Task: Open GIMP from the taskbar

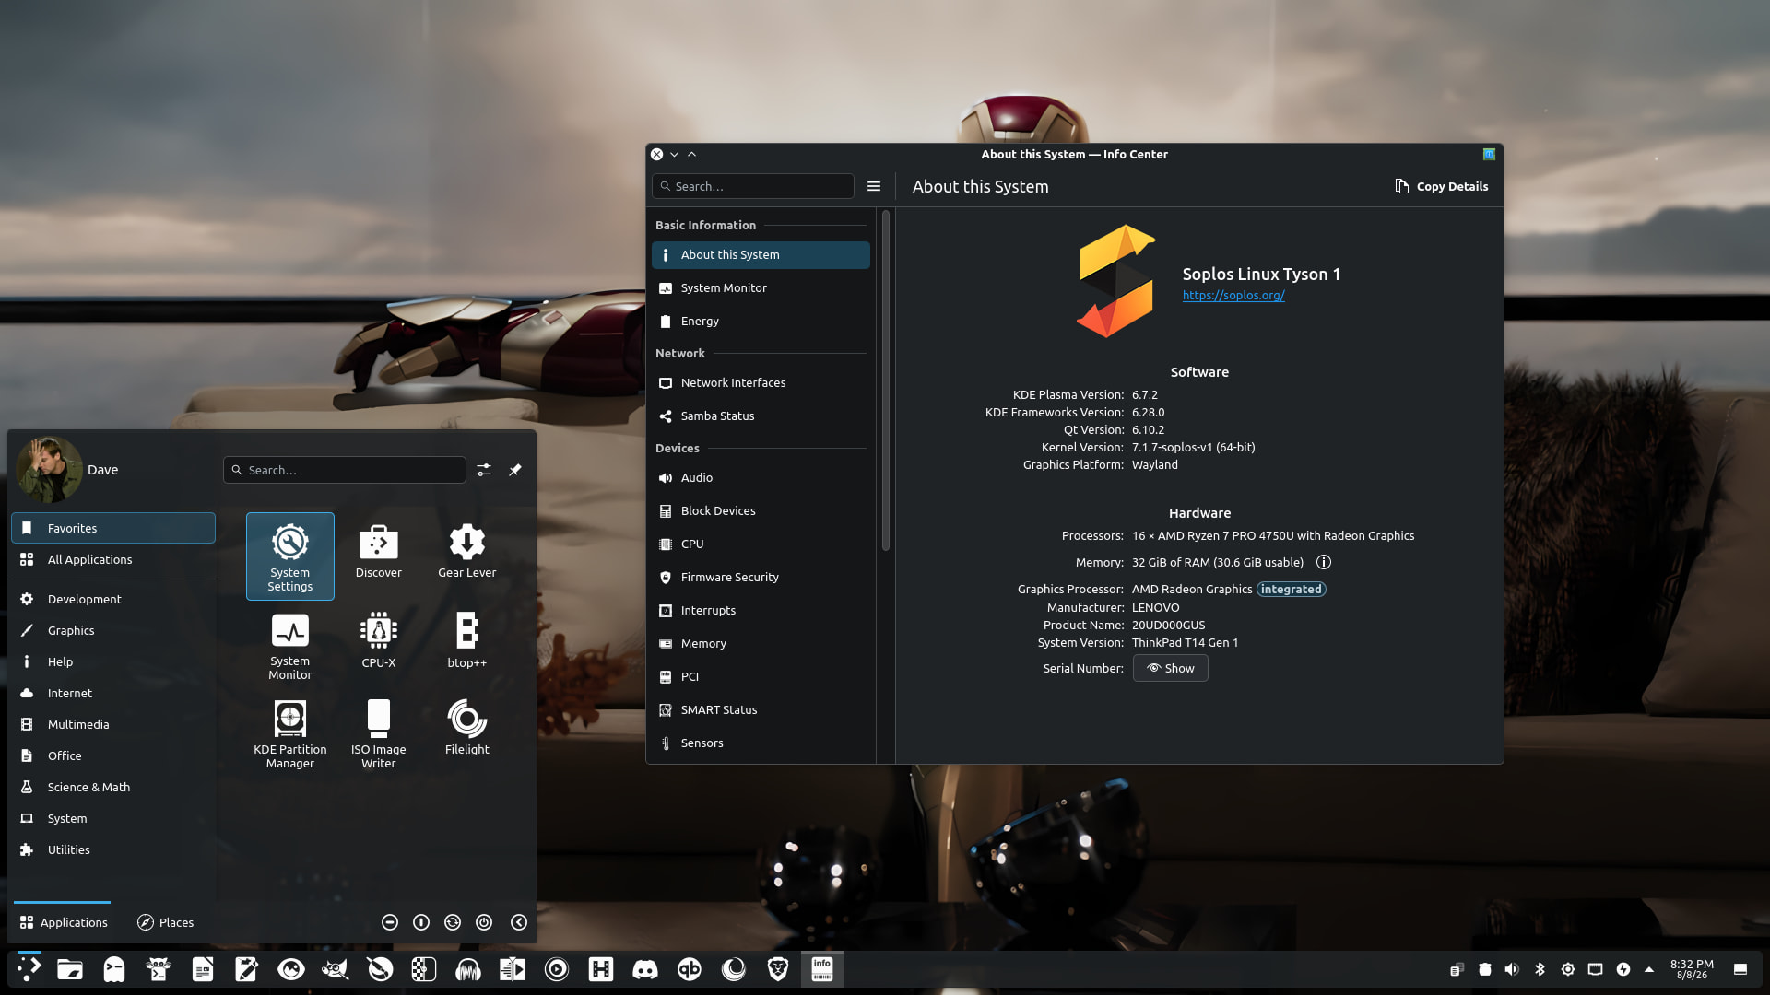Action: coord(336,969)
